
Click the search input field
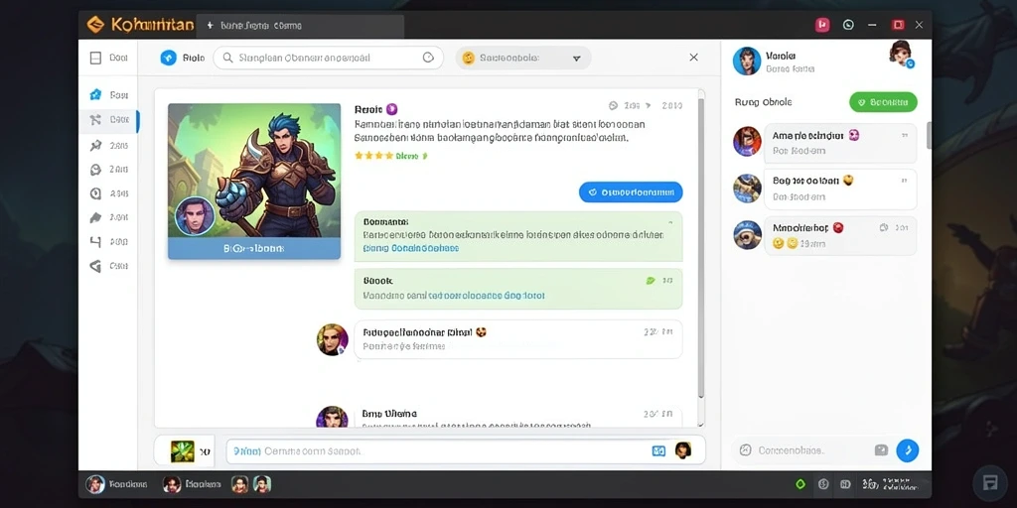(328, 58)
